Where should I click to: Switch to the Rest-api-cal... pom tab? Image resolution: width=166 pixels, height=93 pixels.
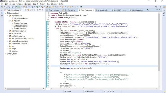tap(102, 10)
